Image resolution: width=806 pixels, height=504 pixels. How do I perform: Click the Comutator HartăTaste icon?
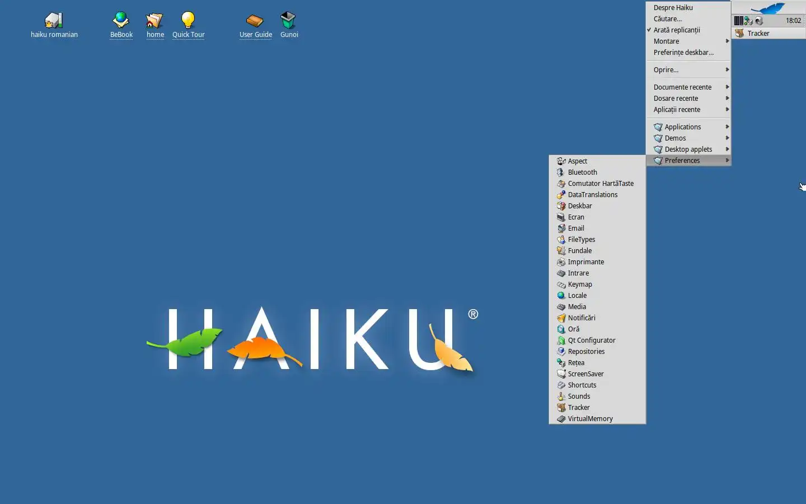click(x=561, y=184)
